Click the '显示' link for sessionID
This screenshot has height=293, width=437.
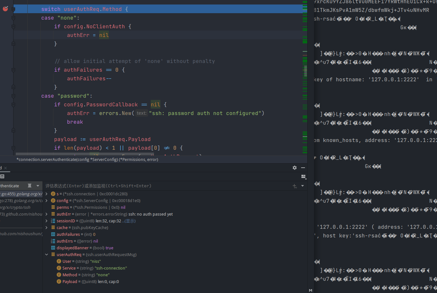[130, 221]
